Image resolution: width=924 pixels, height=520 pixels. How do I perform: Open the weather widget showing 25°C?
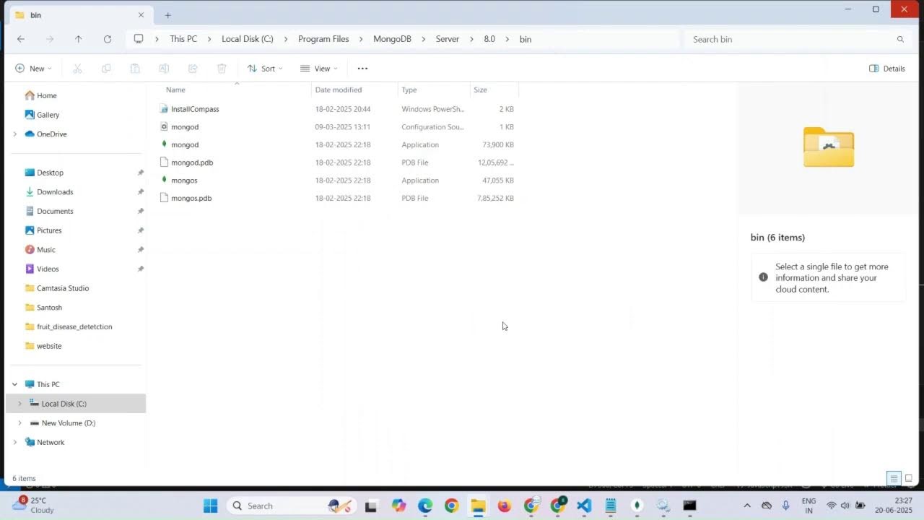pos(33,506)
